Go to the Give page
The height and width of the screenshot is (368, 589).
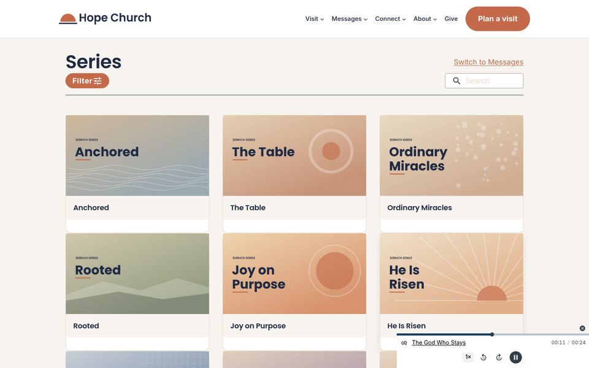pos(451,19)
